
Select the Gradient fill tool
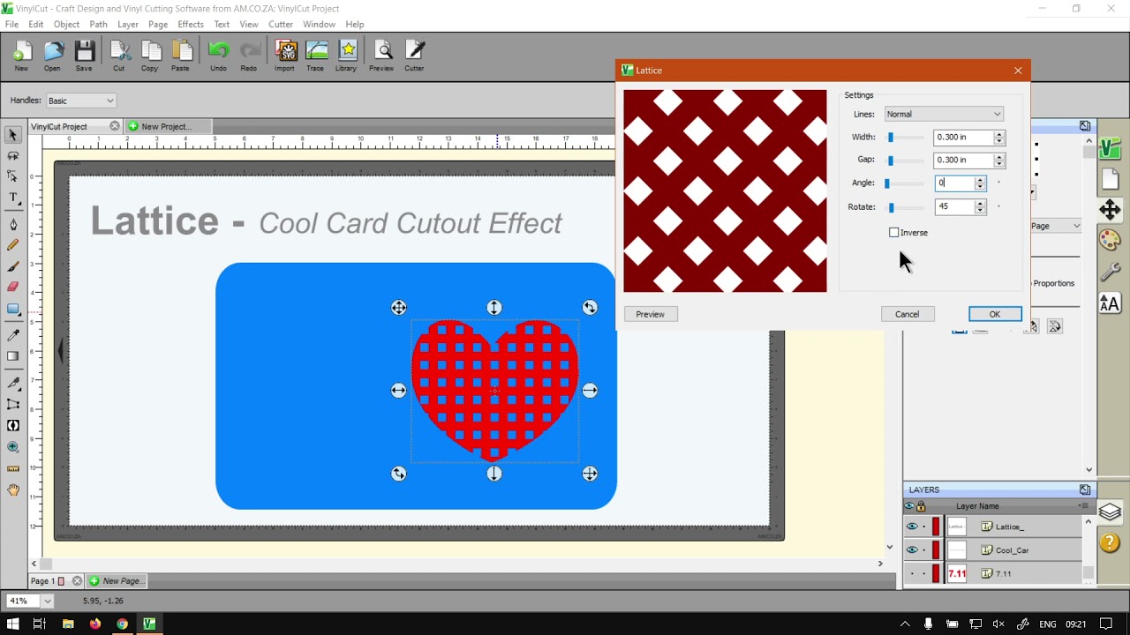pyautogui.click(x=13, y=356)
